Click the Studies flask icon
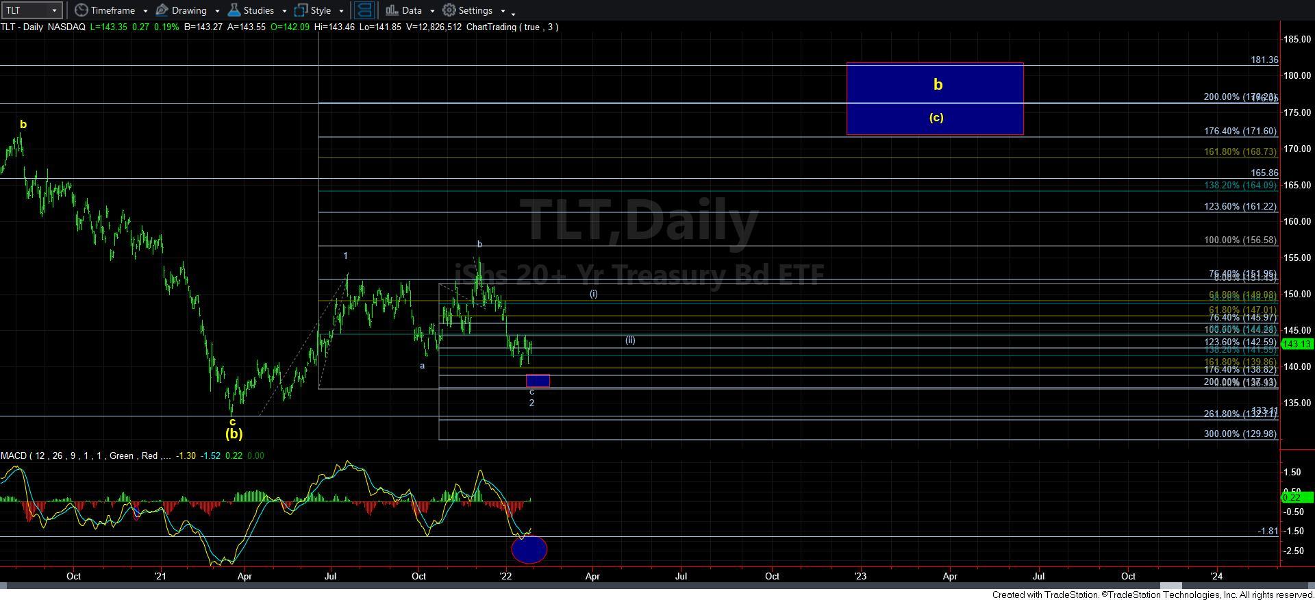The image size is (1315, 600). click(x=234, y=10)
